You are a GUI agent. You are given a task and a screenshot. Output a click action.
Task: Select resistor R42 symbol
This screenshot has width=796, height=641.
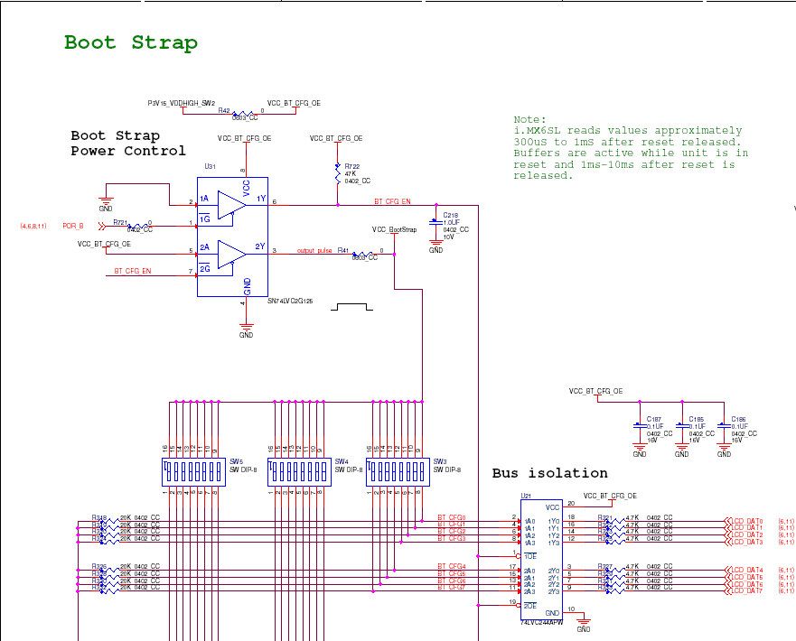coord(245,114)
